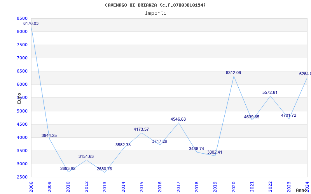Click the Anno x-axis title
The image size is (311, 194).
tap(301, 191)
